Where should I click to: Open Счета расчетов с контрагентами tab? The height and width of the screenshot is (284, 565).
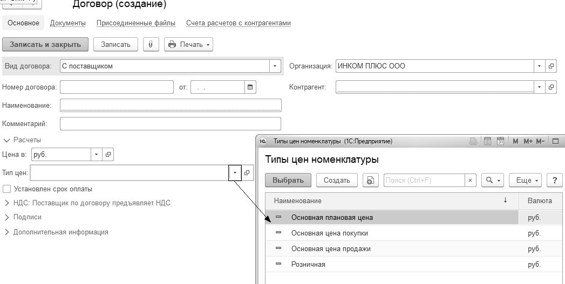(x=238, y=23)
